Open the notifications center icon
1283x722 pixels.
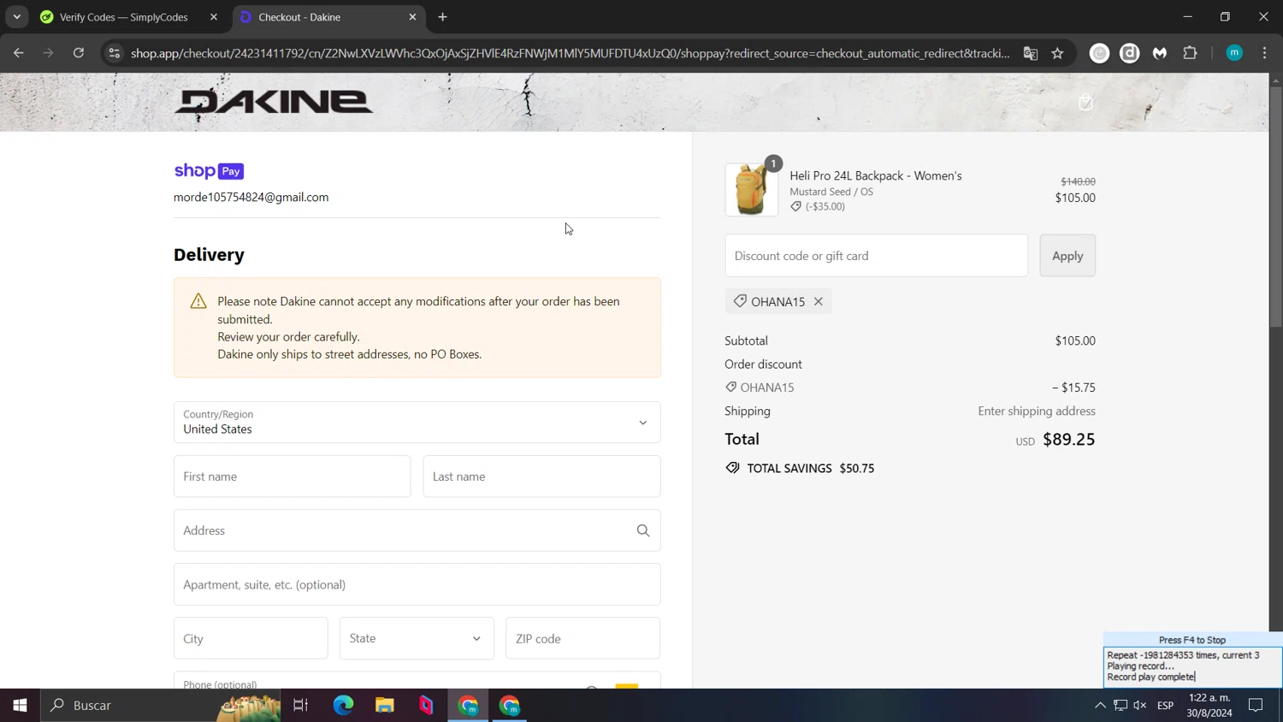coord(1256,706)
